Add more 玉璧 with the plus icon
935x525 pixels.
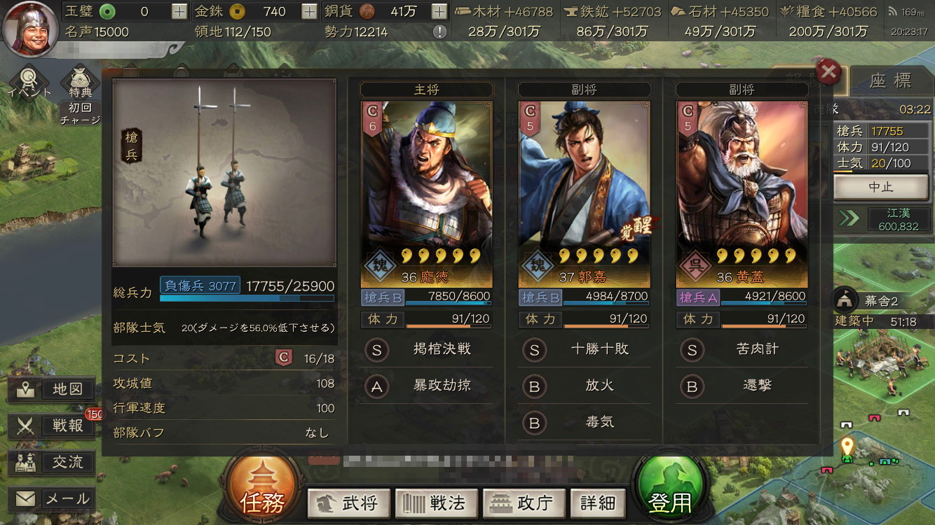(x=179, y=11)
